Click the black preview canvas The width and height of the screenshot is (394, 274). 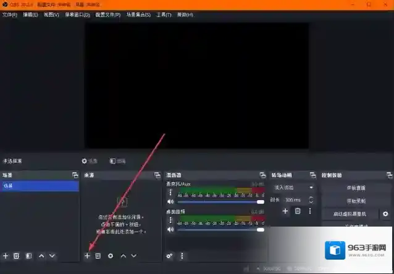[197, 86]
